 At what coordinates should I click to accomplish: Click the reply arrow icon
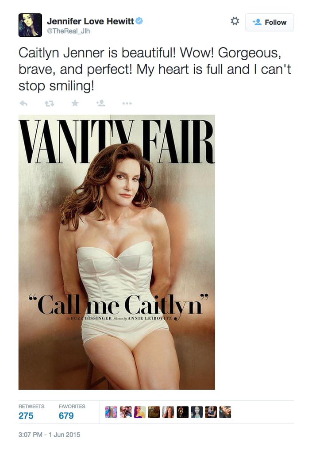pyautogui.click(x=23, y=103)
